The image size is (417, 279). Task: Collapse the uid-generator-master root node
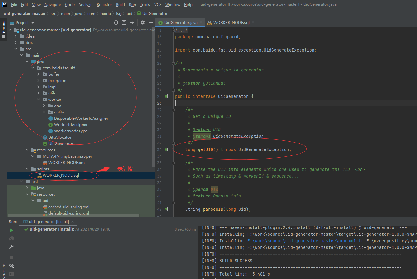tap(10, 30)
